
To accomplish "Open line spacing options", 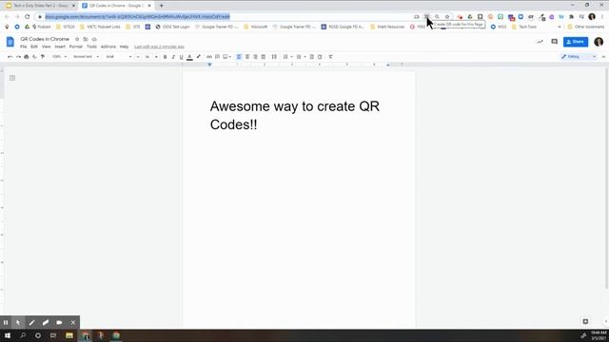I will (x=274, y=57).
